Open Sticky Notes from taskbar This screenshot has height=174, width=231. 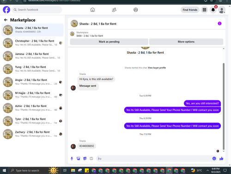click(x=87, y=170)
